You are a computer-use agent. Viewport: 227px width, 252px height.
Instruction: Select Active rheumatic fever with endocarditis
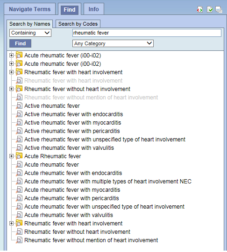click(73, 114)
